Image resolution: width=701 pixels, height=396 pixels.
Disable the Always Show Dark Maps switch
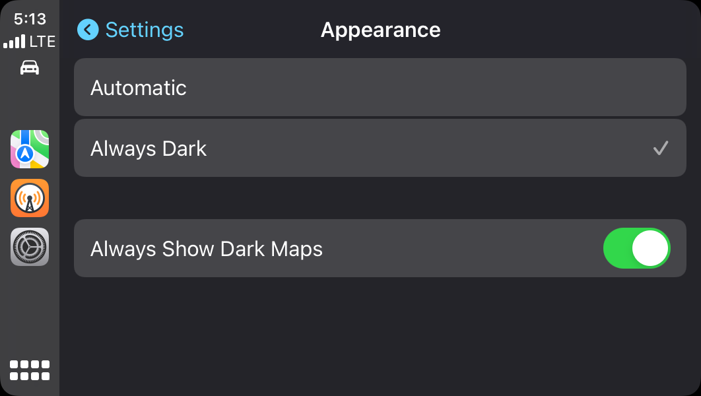(636, 248)
